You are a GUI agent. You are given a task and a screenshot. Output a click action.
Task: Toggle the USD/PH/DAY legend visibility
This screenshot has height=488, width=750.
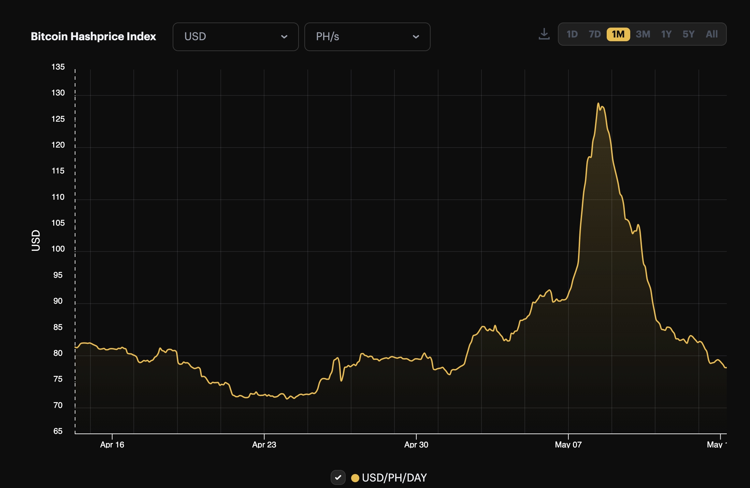click(x=338, y=477)
